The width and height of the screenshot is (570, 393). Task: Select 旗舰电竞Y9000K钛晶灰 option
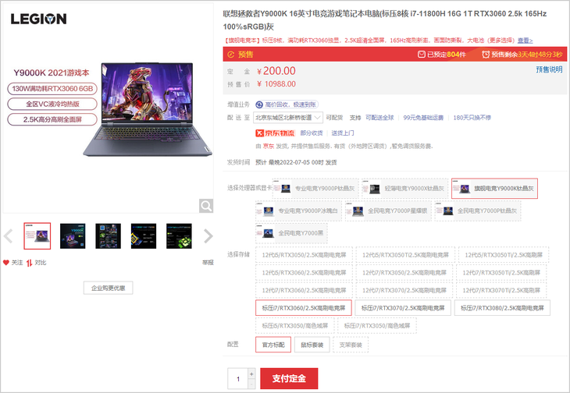click(x=494, y=189)
